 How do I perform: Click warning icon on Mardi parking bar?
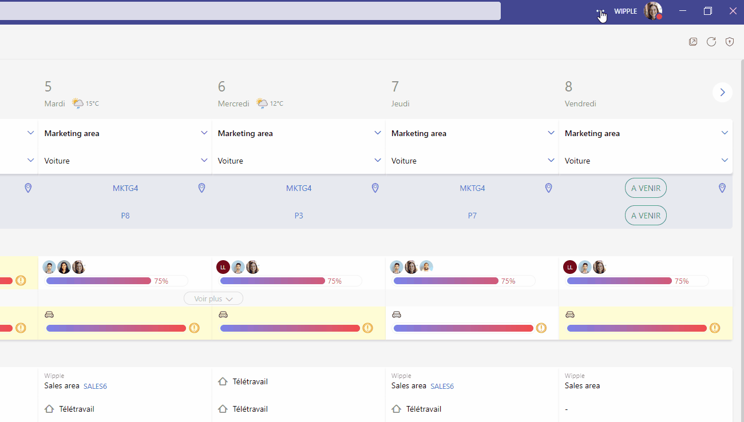pos(195,328)
